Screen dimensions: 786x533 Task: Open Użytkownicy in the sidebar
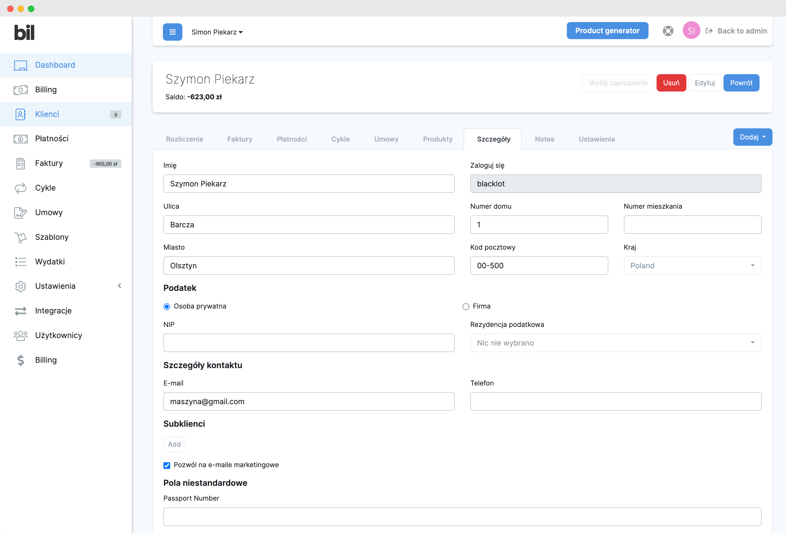tap(59, 335)
